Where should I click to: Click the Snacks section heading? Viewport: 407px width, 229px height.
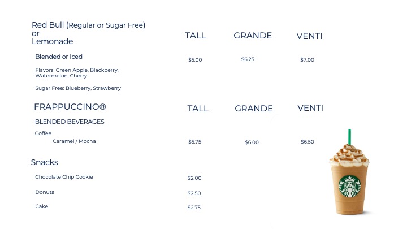[x=45, y=162]
